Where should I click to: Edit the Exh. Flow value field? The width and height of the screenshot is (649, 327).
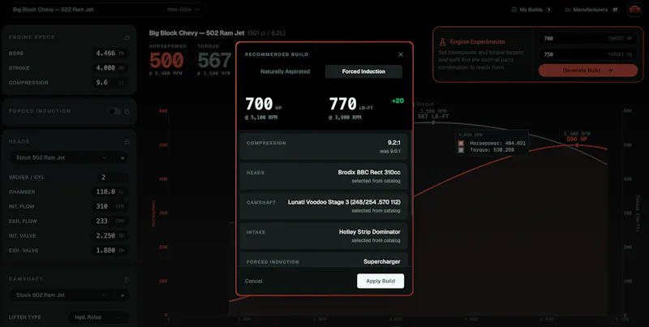110,221
